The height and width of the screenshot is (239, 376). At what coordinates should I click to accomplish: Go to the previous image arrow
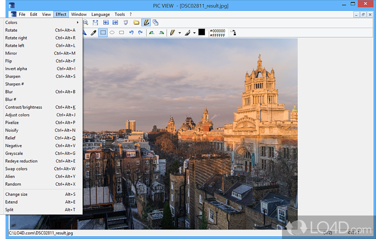click(106, 22)
